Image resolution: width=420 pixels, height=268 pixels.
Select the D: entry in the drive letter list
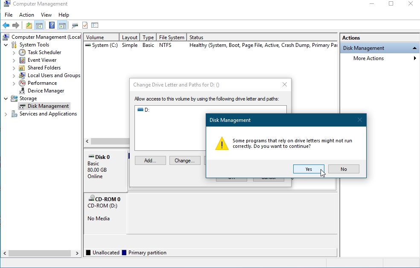tap(143, 110)
